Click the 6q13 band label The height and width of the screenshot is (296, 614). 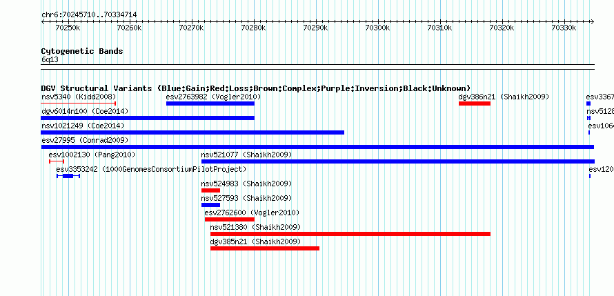pyautogui.click(x=50, y=59)
